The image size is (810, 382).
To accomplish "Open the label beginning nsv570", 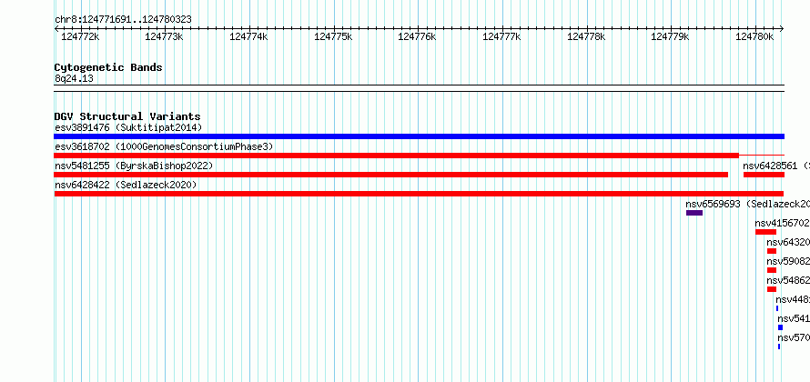I will pos(794,338).
